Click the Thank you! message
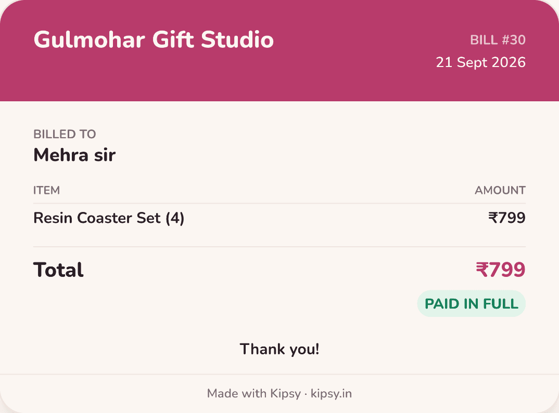The height and width of the screenshot is (413, 559). [279, 349]
